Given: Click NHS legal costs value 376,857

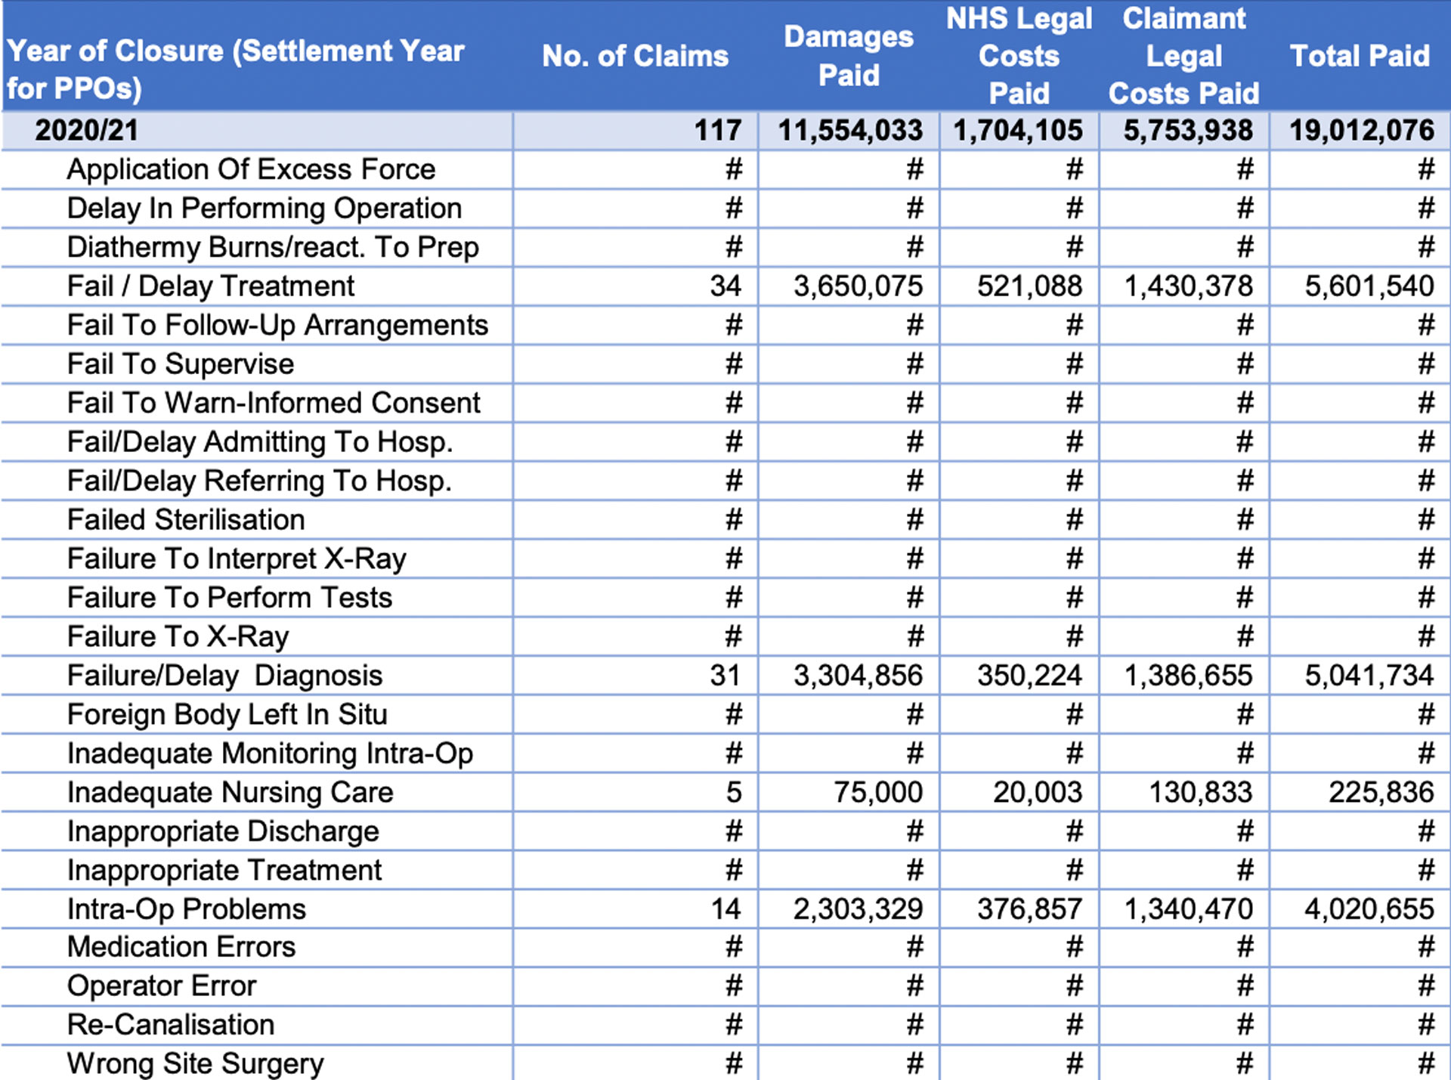Looking at the screenshot, I should point(1029,908).
